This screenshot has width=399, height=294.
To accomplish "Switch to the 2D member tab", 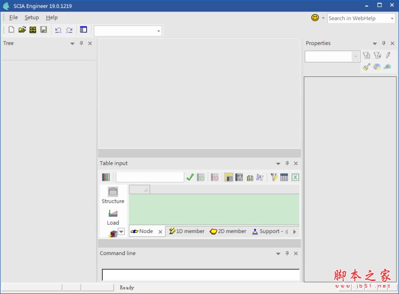I will tap(228, 231).
